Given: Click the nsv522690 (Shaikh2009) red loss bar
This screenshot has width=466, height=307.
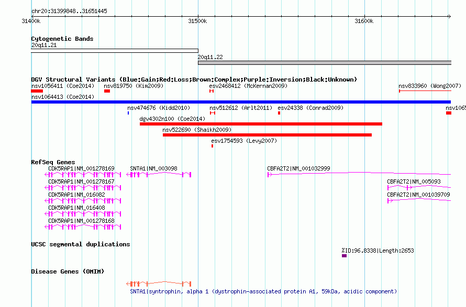Looking at the screenshot, I should (267, 135).
